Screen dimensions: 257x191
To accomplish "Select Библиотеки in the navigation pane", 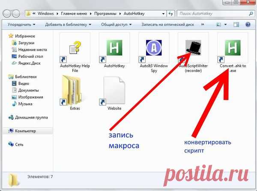I will (26, 77).
